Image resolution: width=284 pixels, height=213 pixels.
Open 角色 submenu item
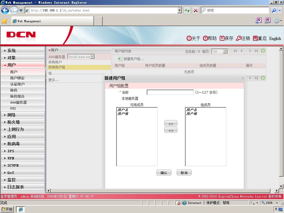click(x=23, y=90)
